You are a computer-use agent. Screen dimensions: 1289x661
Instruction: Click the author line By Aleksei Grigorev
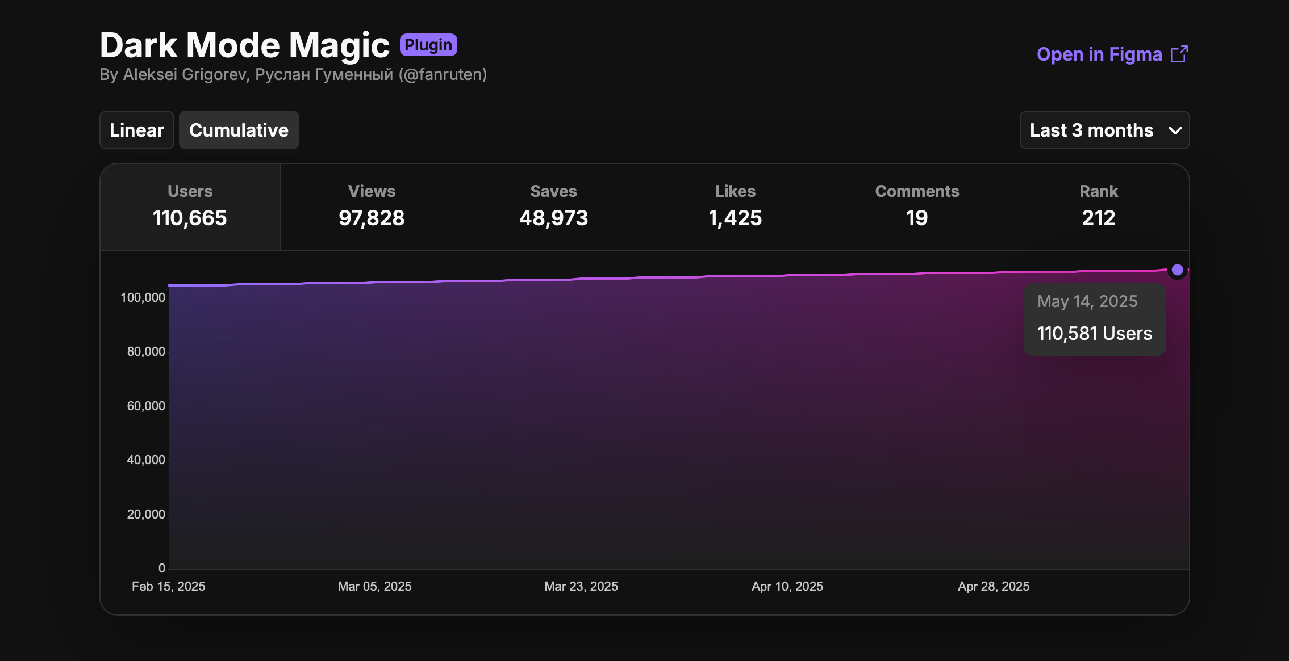click(x=293, y=74)
